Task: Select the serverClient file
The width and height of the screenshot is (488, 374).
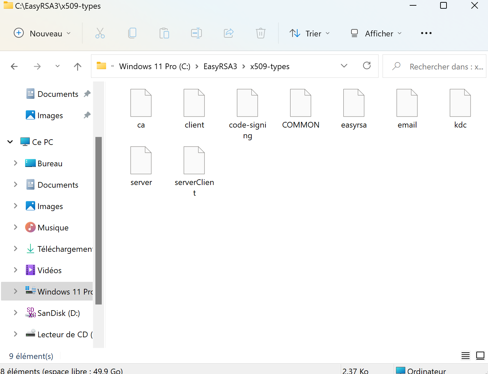Action: coord(194,172)
